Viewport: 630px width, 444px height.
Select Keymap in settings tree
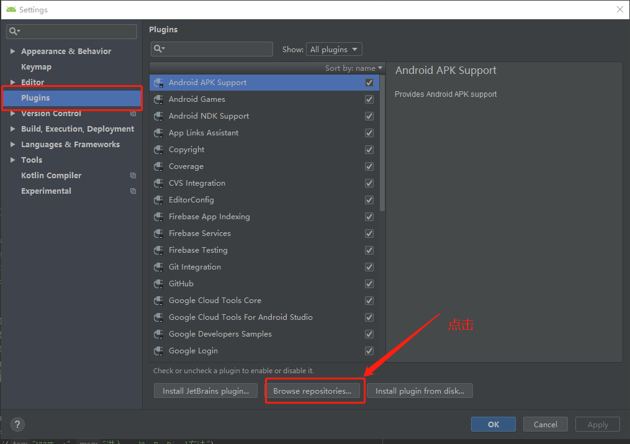point(36,66)
